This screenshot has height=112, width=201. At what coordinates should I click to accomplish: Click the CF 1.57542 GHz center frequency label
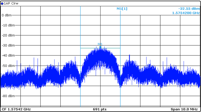pyautogui.click(x=16, y=109)
